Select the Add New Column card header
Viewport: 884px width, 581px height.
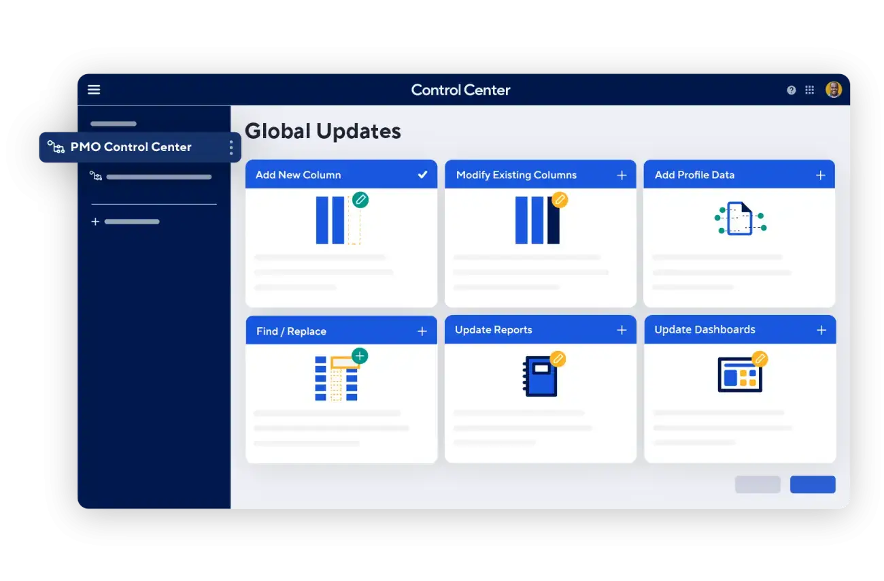coord(341,175)
